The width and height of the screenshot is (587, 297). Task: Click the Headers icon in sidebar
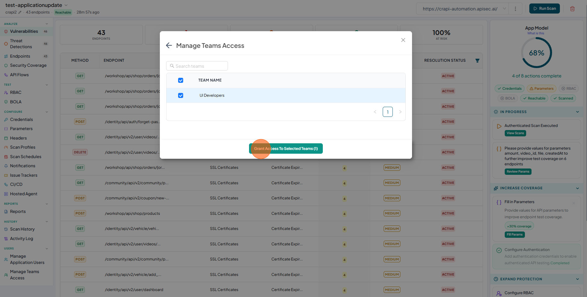tap(6, 138)
